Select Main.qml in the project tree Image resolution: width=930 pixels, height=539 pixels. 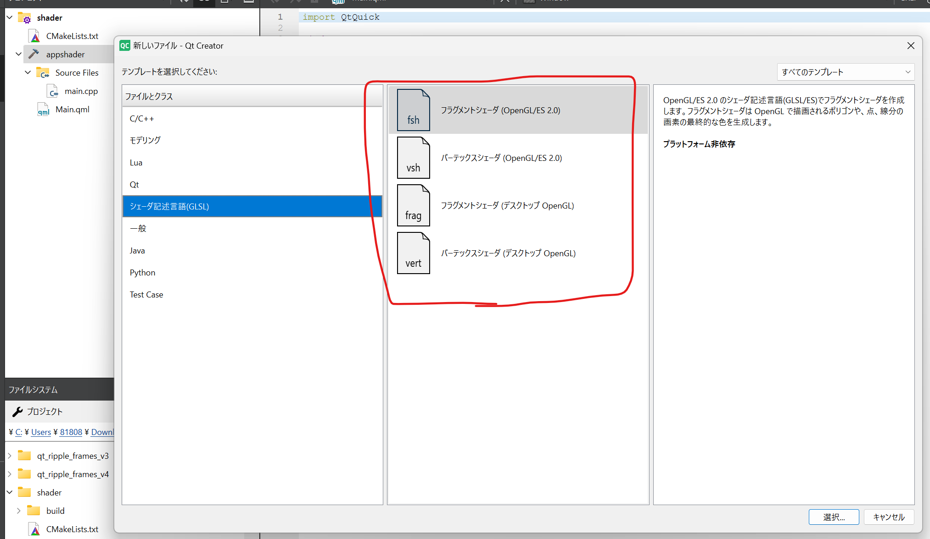73,110
